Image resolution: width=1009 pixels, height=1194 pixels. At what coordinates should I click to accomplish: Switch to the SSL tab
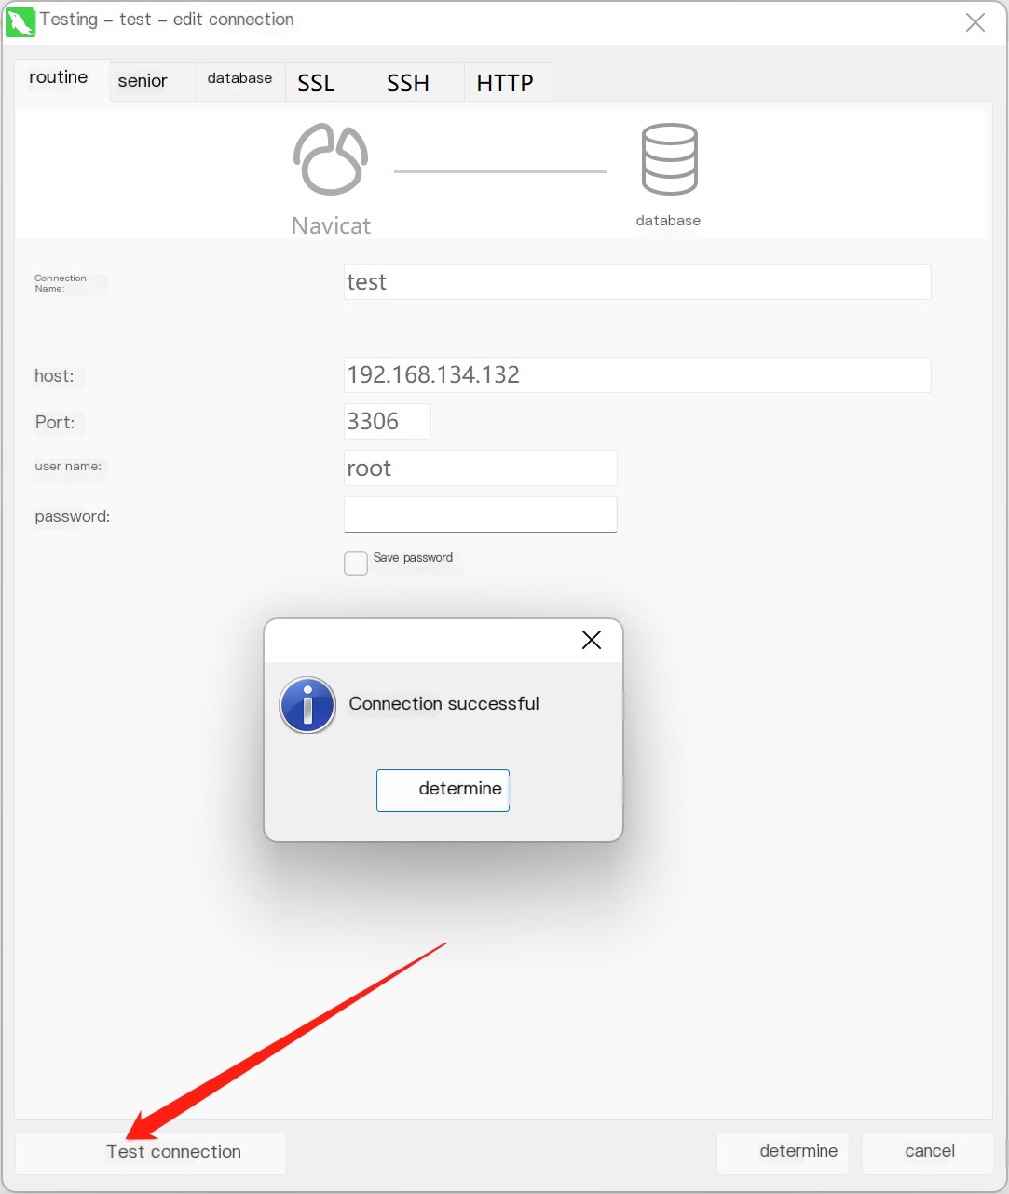click(330, 81)
